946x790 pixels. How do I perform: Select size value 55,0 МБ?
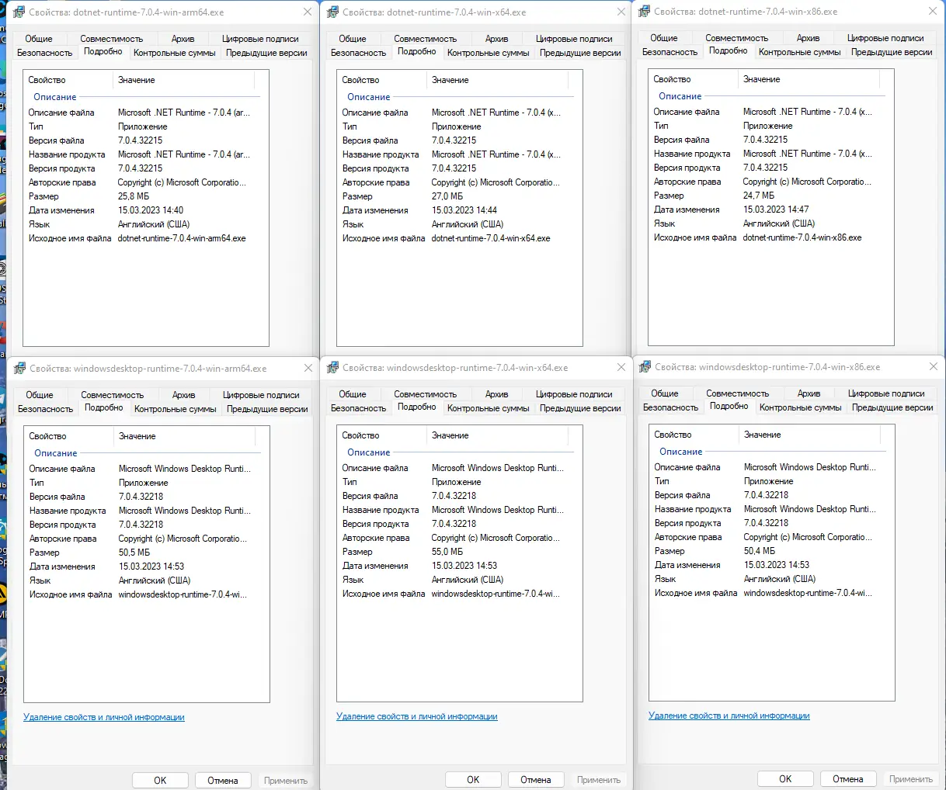tap(447, 552)
